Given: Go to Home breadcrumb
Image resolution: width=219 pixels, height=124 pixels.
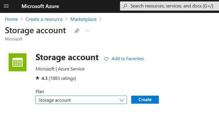Looking at the screenshot, I should (12, 19).
